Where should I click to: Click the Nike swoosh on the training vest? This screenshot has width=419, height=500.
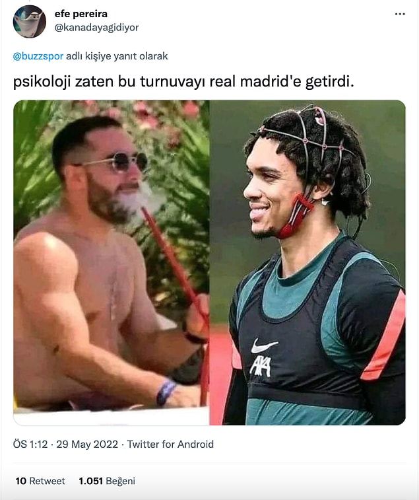263,346
